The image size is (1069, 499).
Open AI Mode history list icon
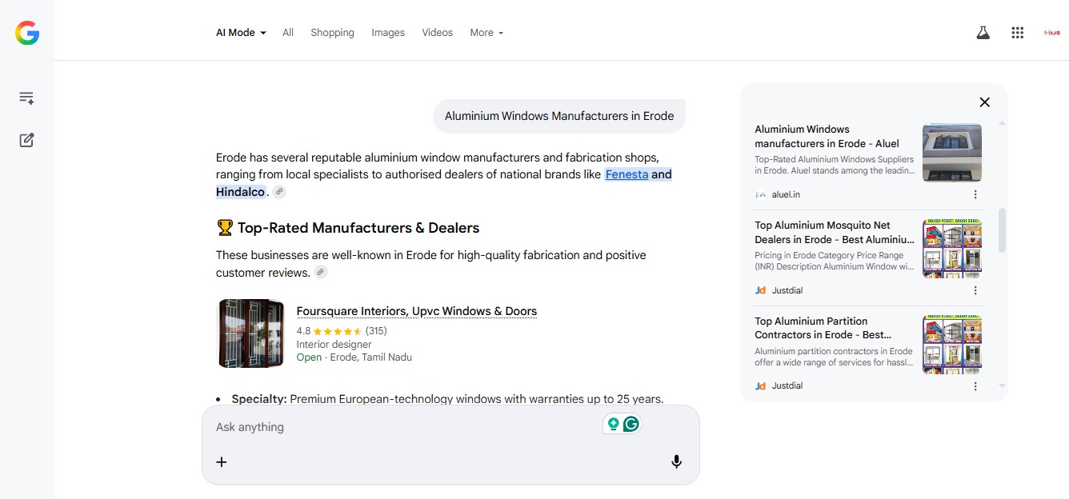pyautogui.click(x=26, y=98)
